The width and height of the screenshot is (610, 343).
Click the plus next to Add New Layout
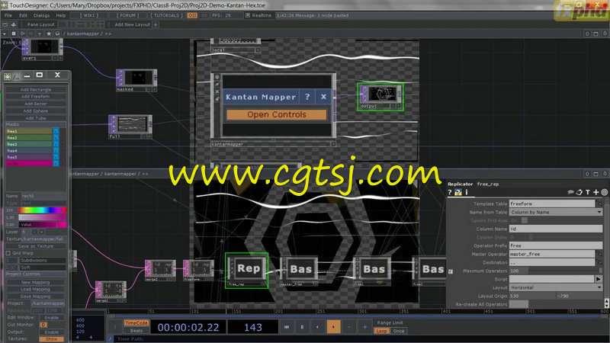pyautogui.click(x=156, y=24)
